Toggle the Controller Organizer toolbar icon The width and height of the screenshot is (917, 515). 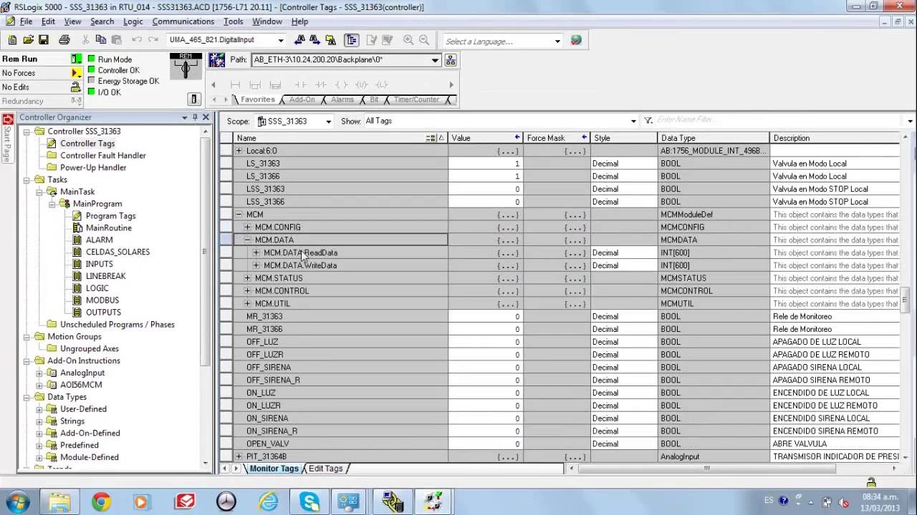click(351, 40)
